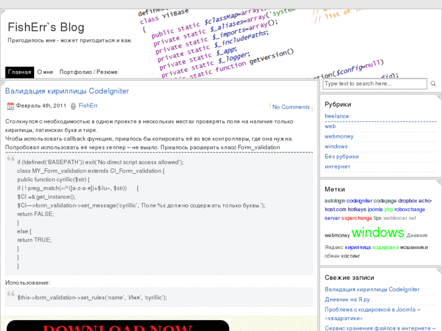Open the No Comments link
The width and height of the screenshot is (442, 331).
click(x=291, y=107)
